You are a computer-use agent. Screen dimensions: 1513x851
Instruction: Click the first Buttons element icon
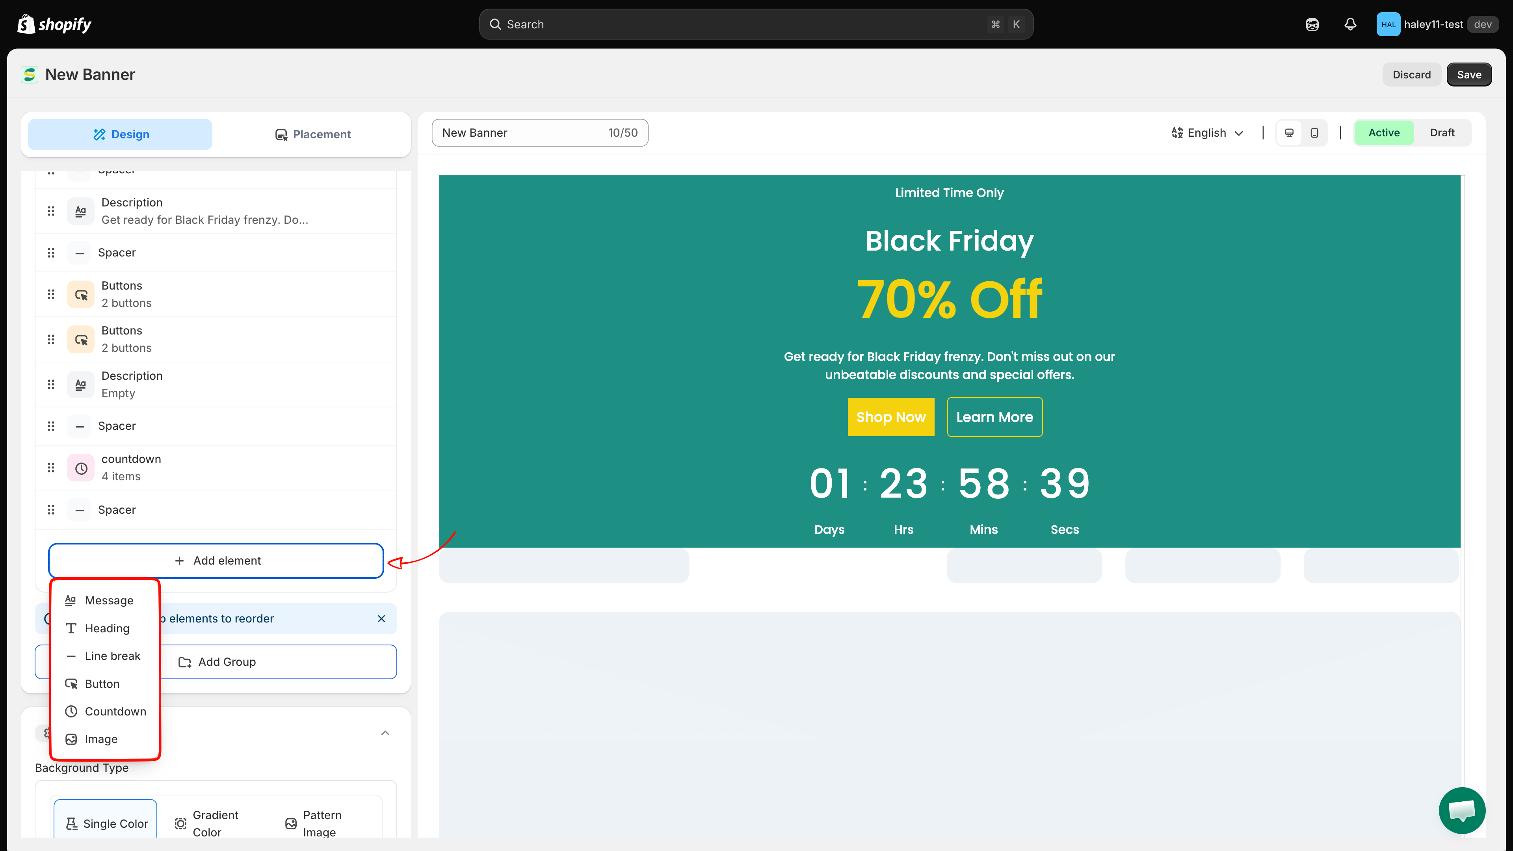80,294
